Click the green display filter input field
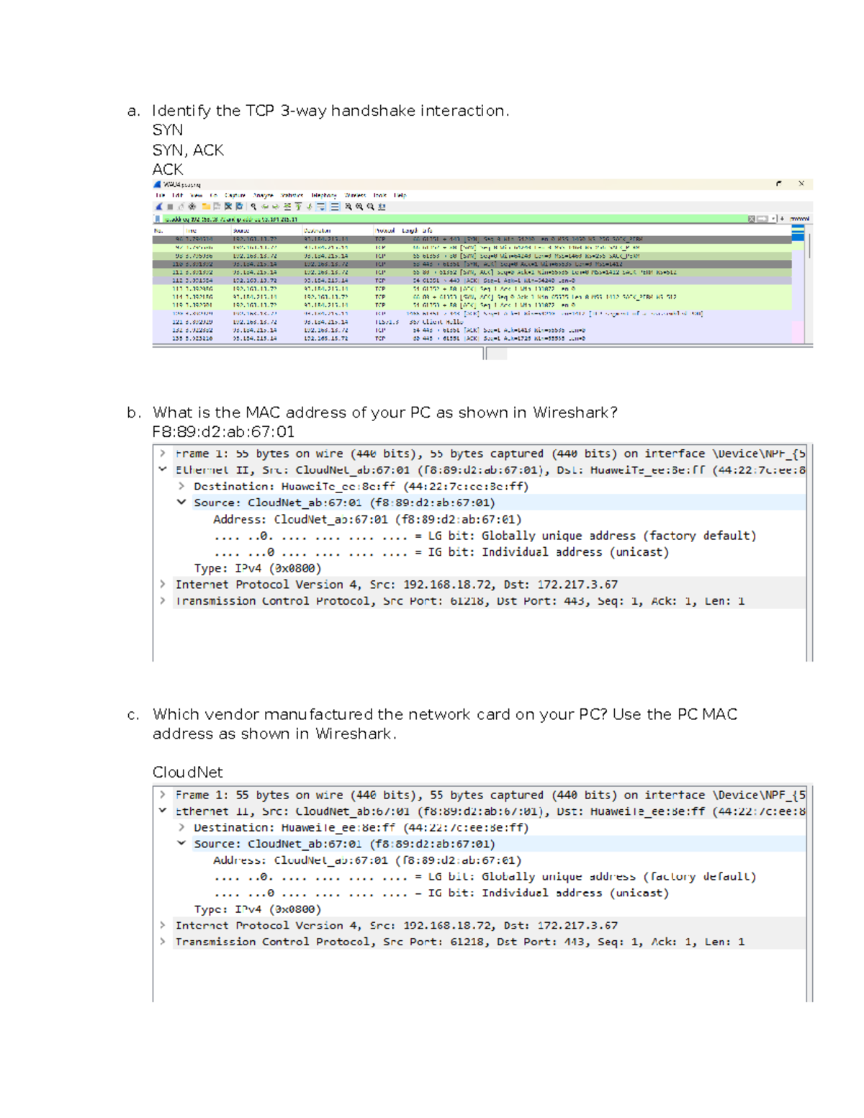The height and width of the screenshot is (1118, 864). click(454, 219)
